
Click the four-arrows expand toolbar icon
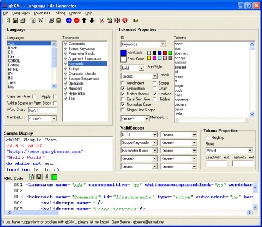117,20
